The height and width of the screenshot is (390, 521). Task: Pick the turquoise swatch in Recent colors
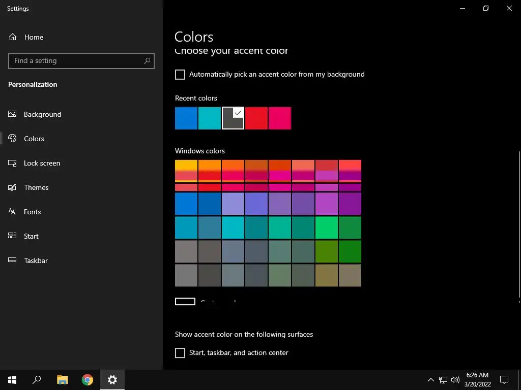(x=209, y=118)
